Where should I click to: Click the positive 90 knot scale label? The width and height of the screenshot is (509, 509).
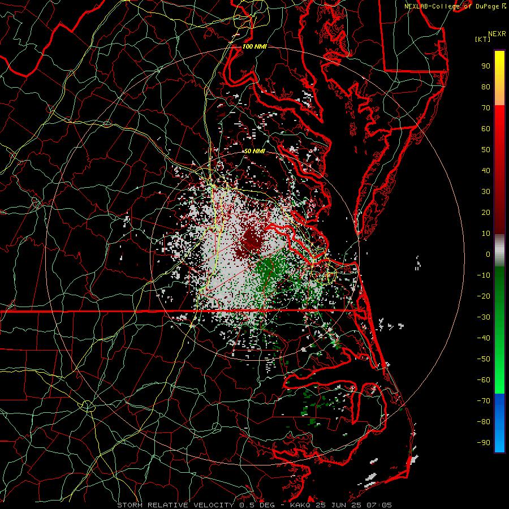click(x=486, y=66)
